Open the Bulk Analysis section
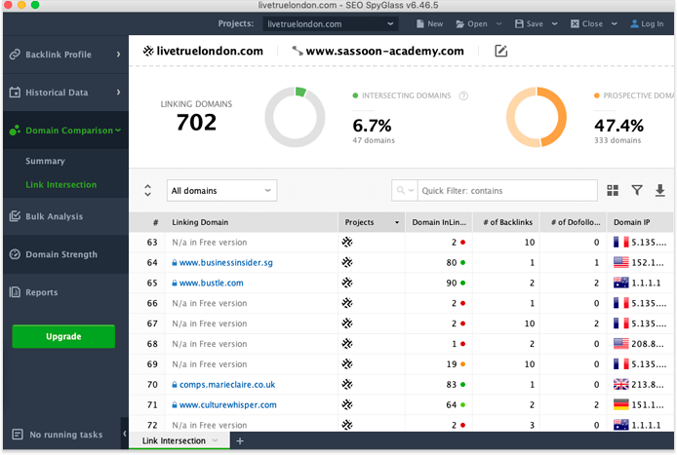 [x=65, y=216]
